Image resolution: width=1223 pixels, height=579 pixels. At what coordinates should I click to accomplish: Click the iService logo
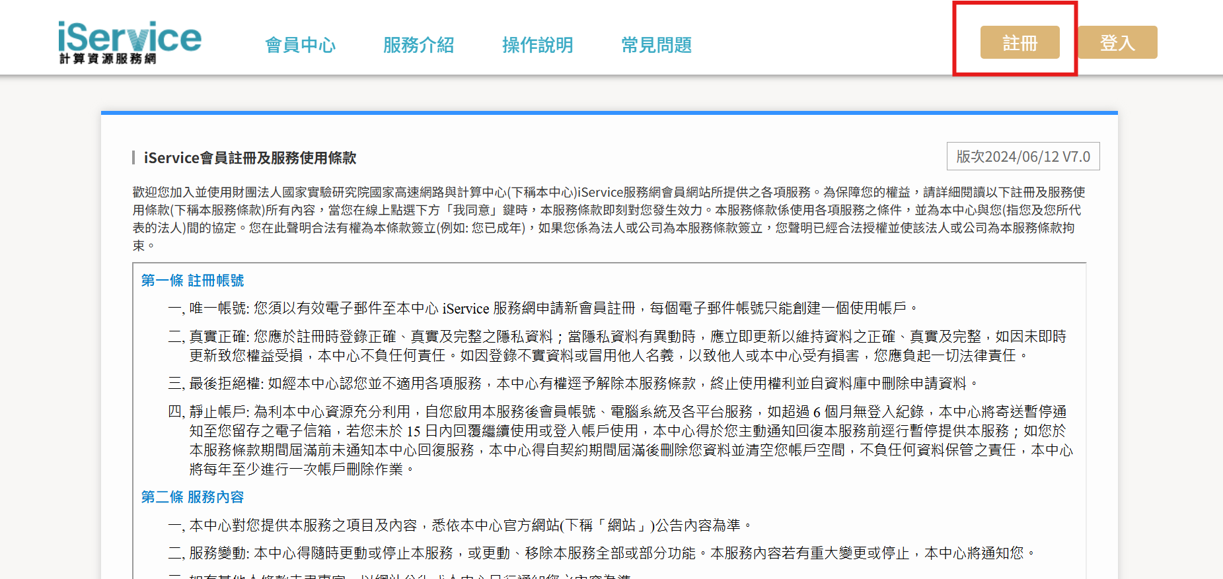coord(130,42)
